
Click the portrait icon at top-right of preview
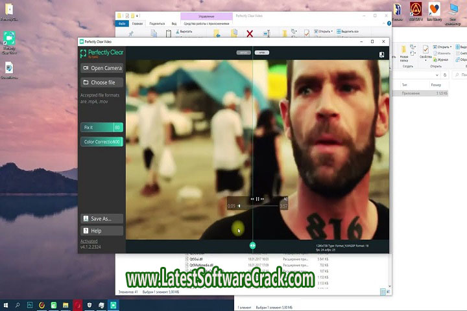[381, 54]
